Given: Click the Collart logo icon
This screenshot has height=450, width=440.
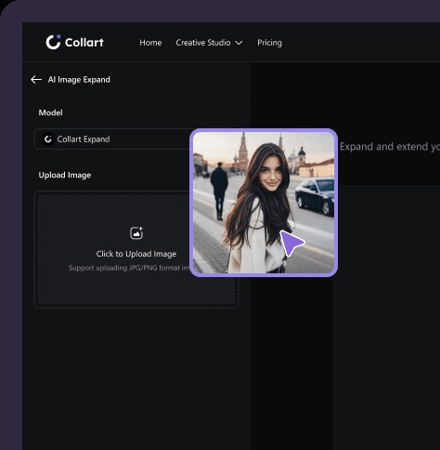Looking at the screenshot, I should [x=53, y=42].
